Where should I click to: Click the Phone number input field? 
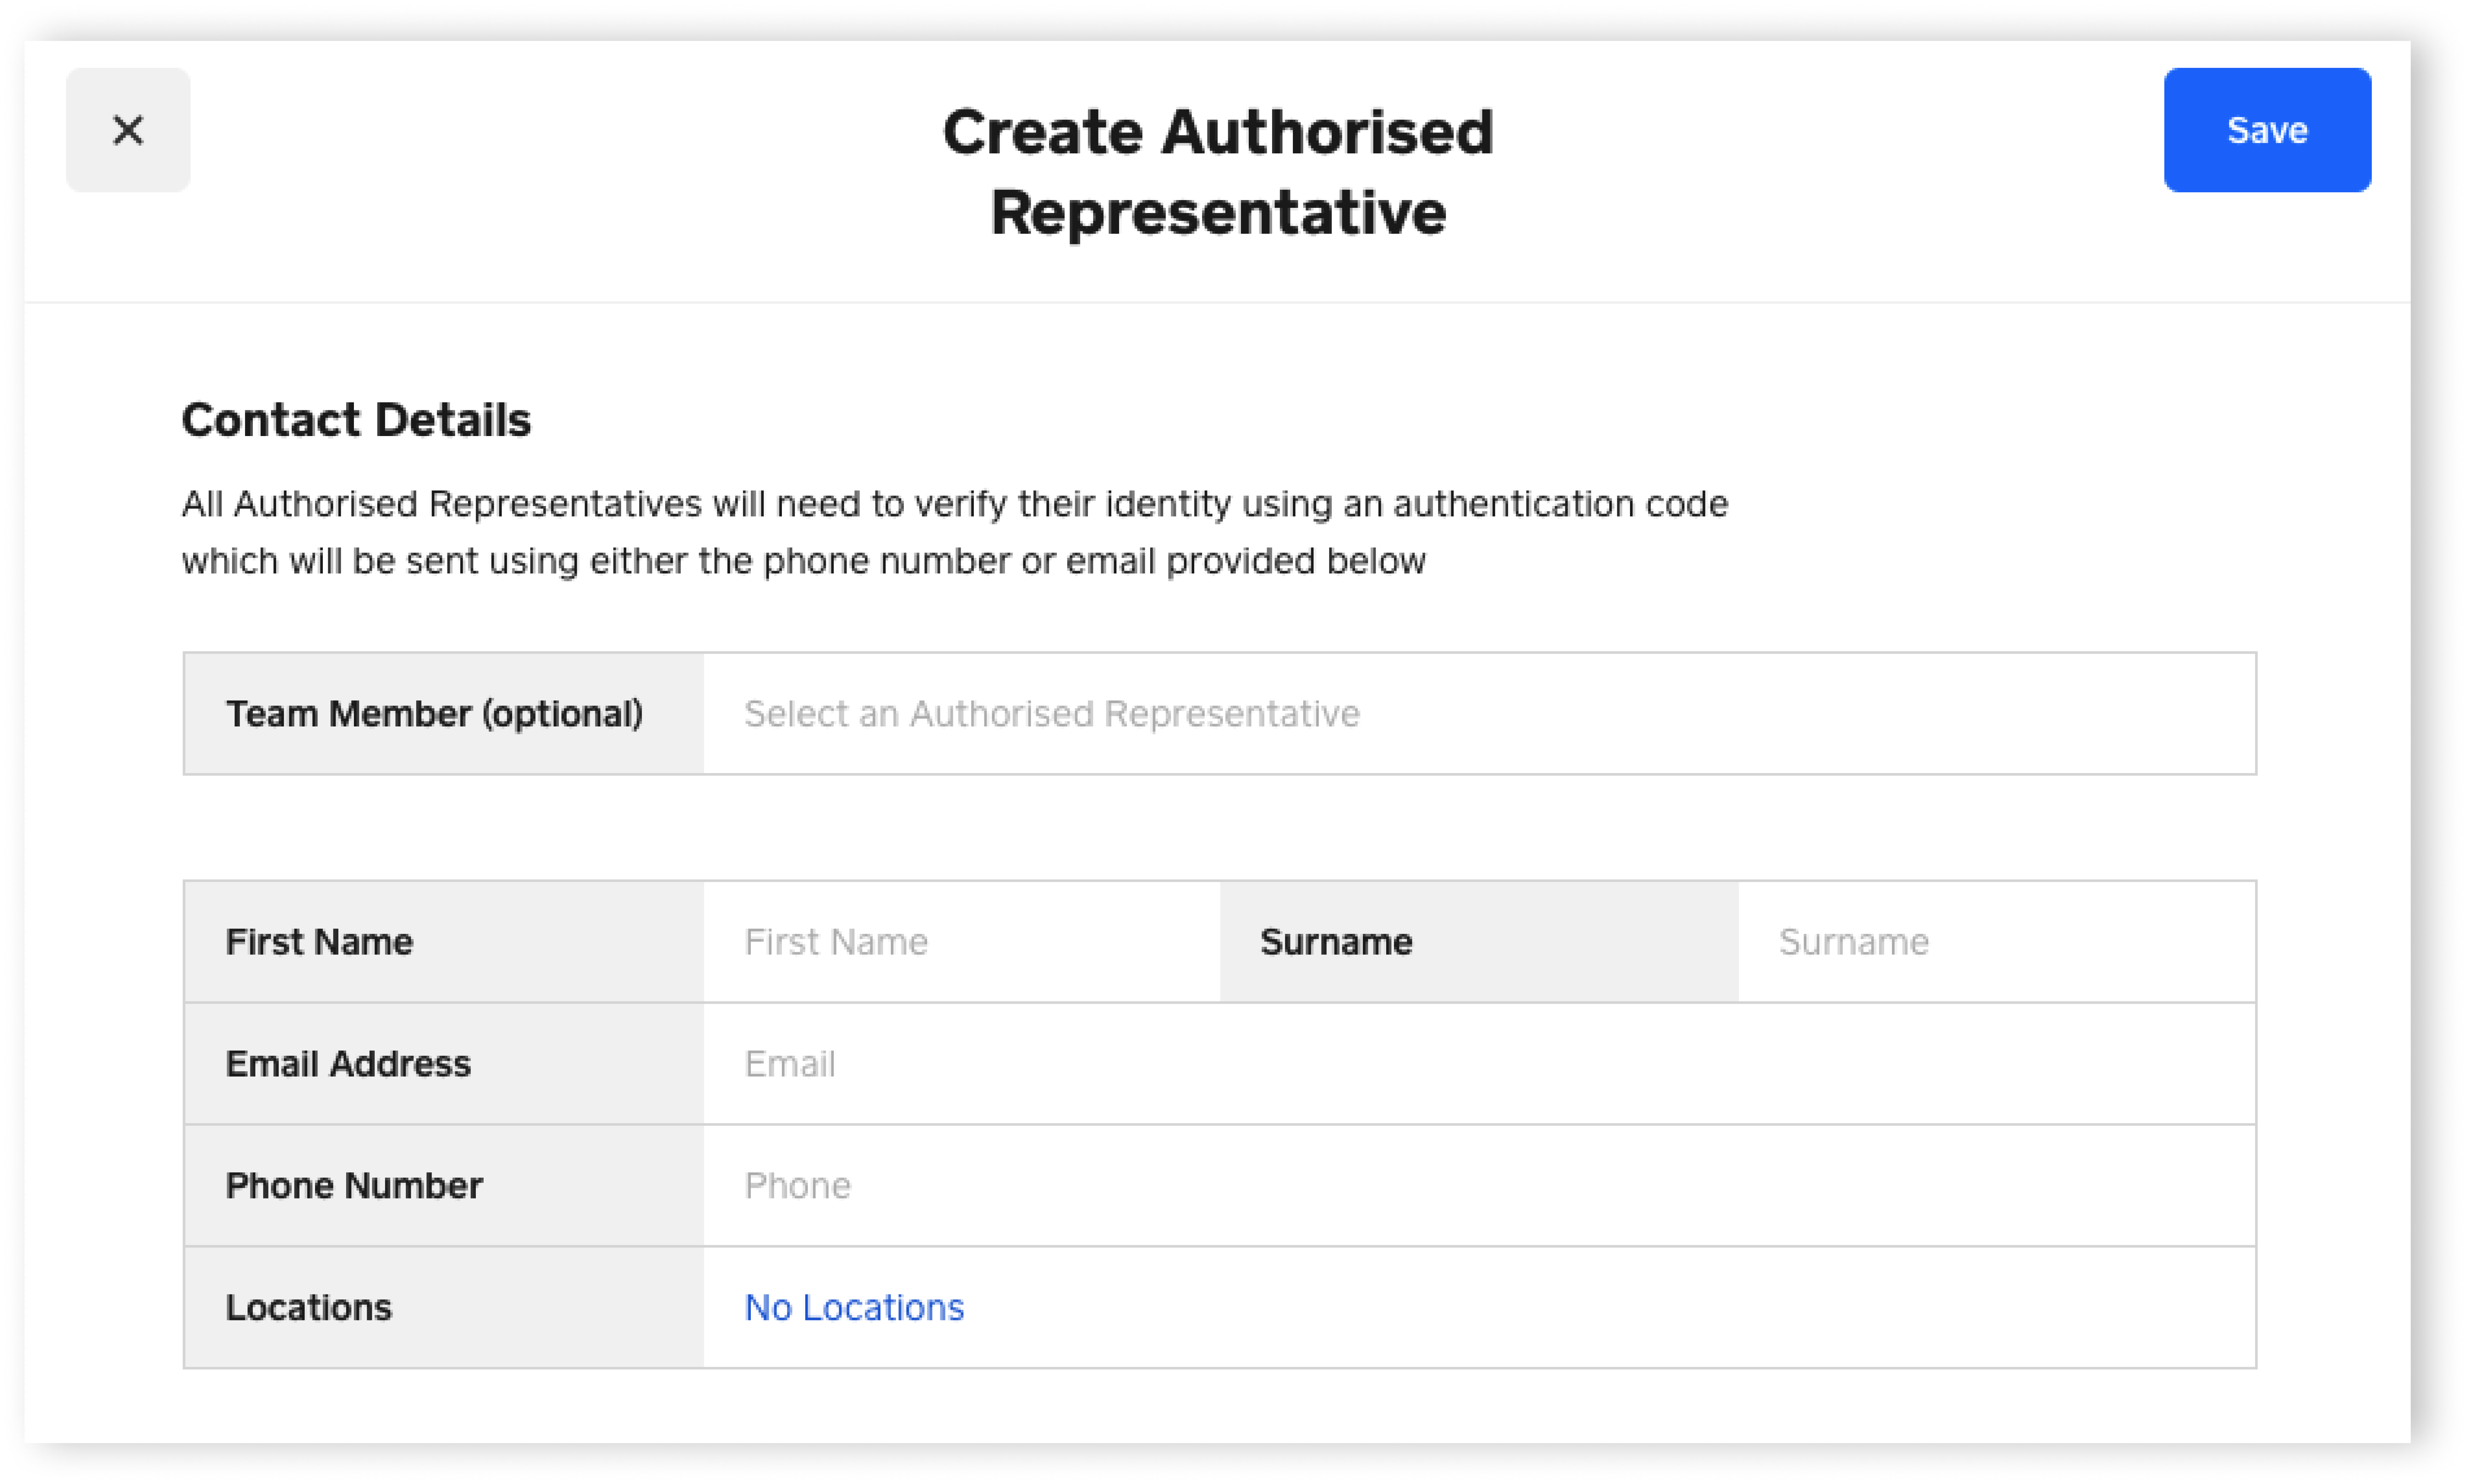click(1478, 1186)
